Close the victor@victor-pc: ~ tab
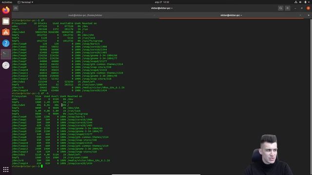The image size is (312, 175). coord(300,15)
